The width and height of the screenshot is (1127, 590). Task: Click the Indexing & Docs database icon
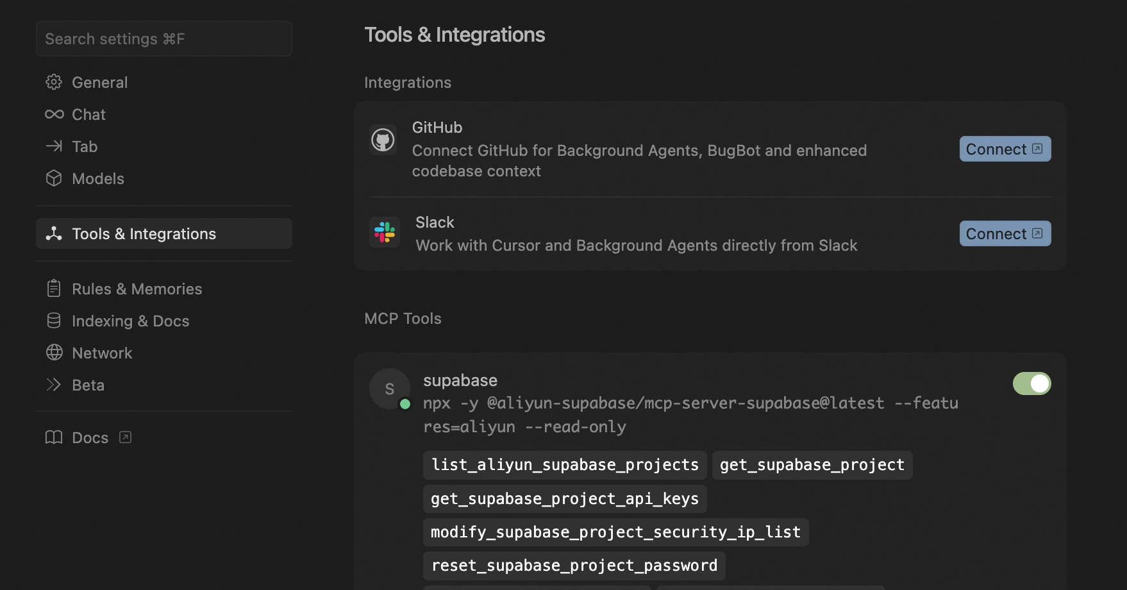(54, 321)
